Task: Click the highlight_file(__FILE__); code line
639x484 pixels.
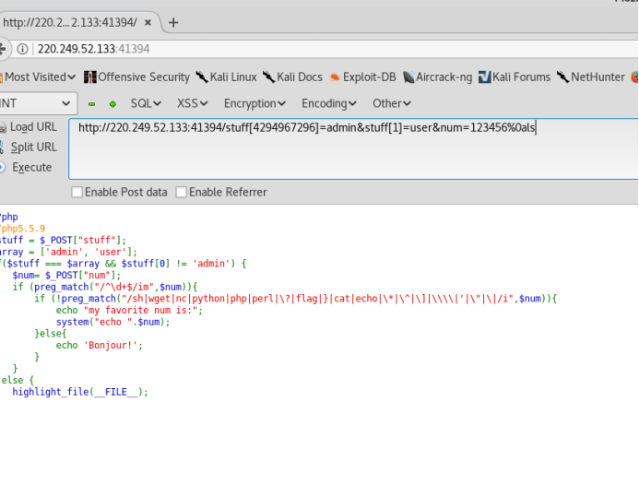Action: pos(80,392)
